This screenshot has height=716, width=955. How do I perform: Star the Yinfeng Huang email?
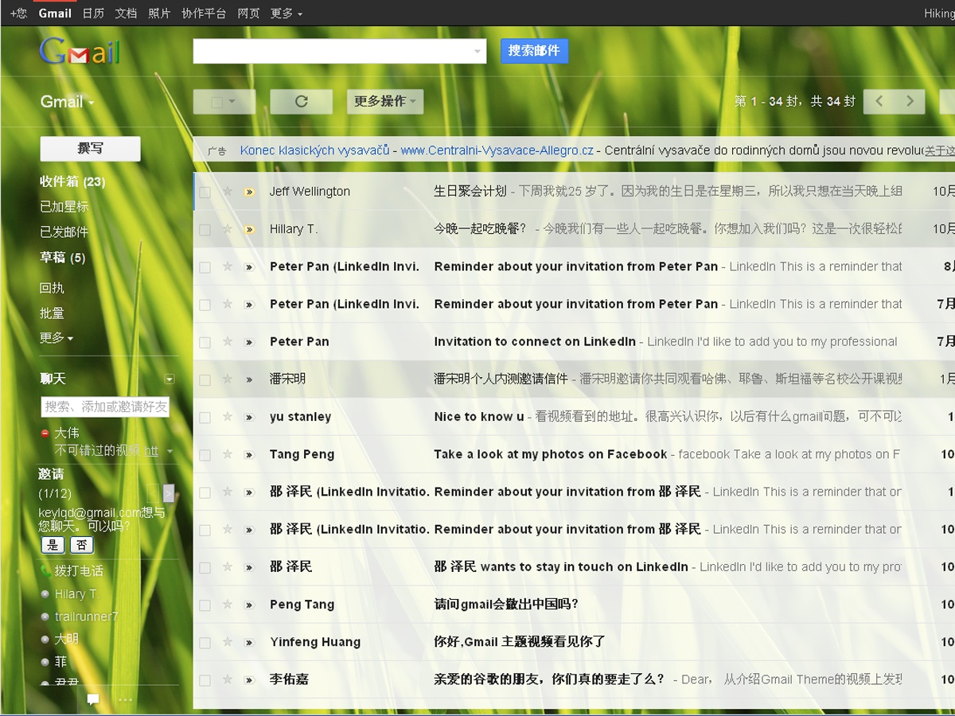(228, 642)
